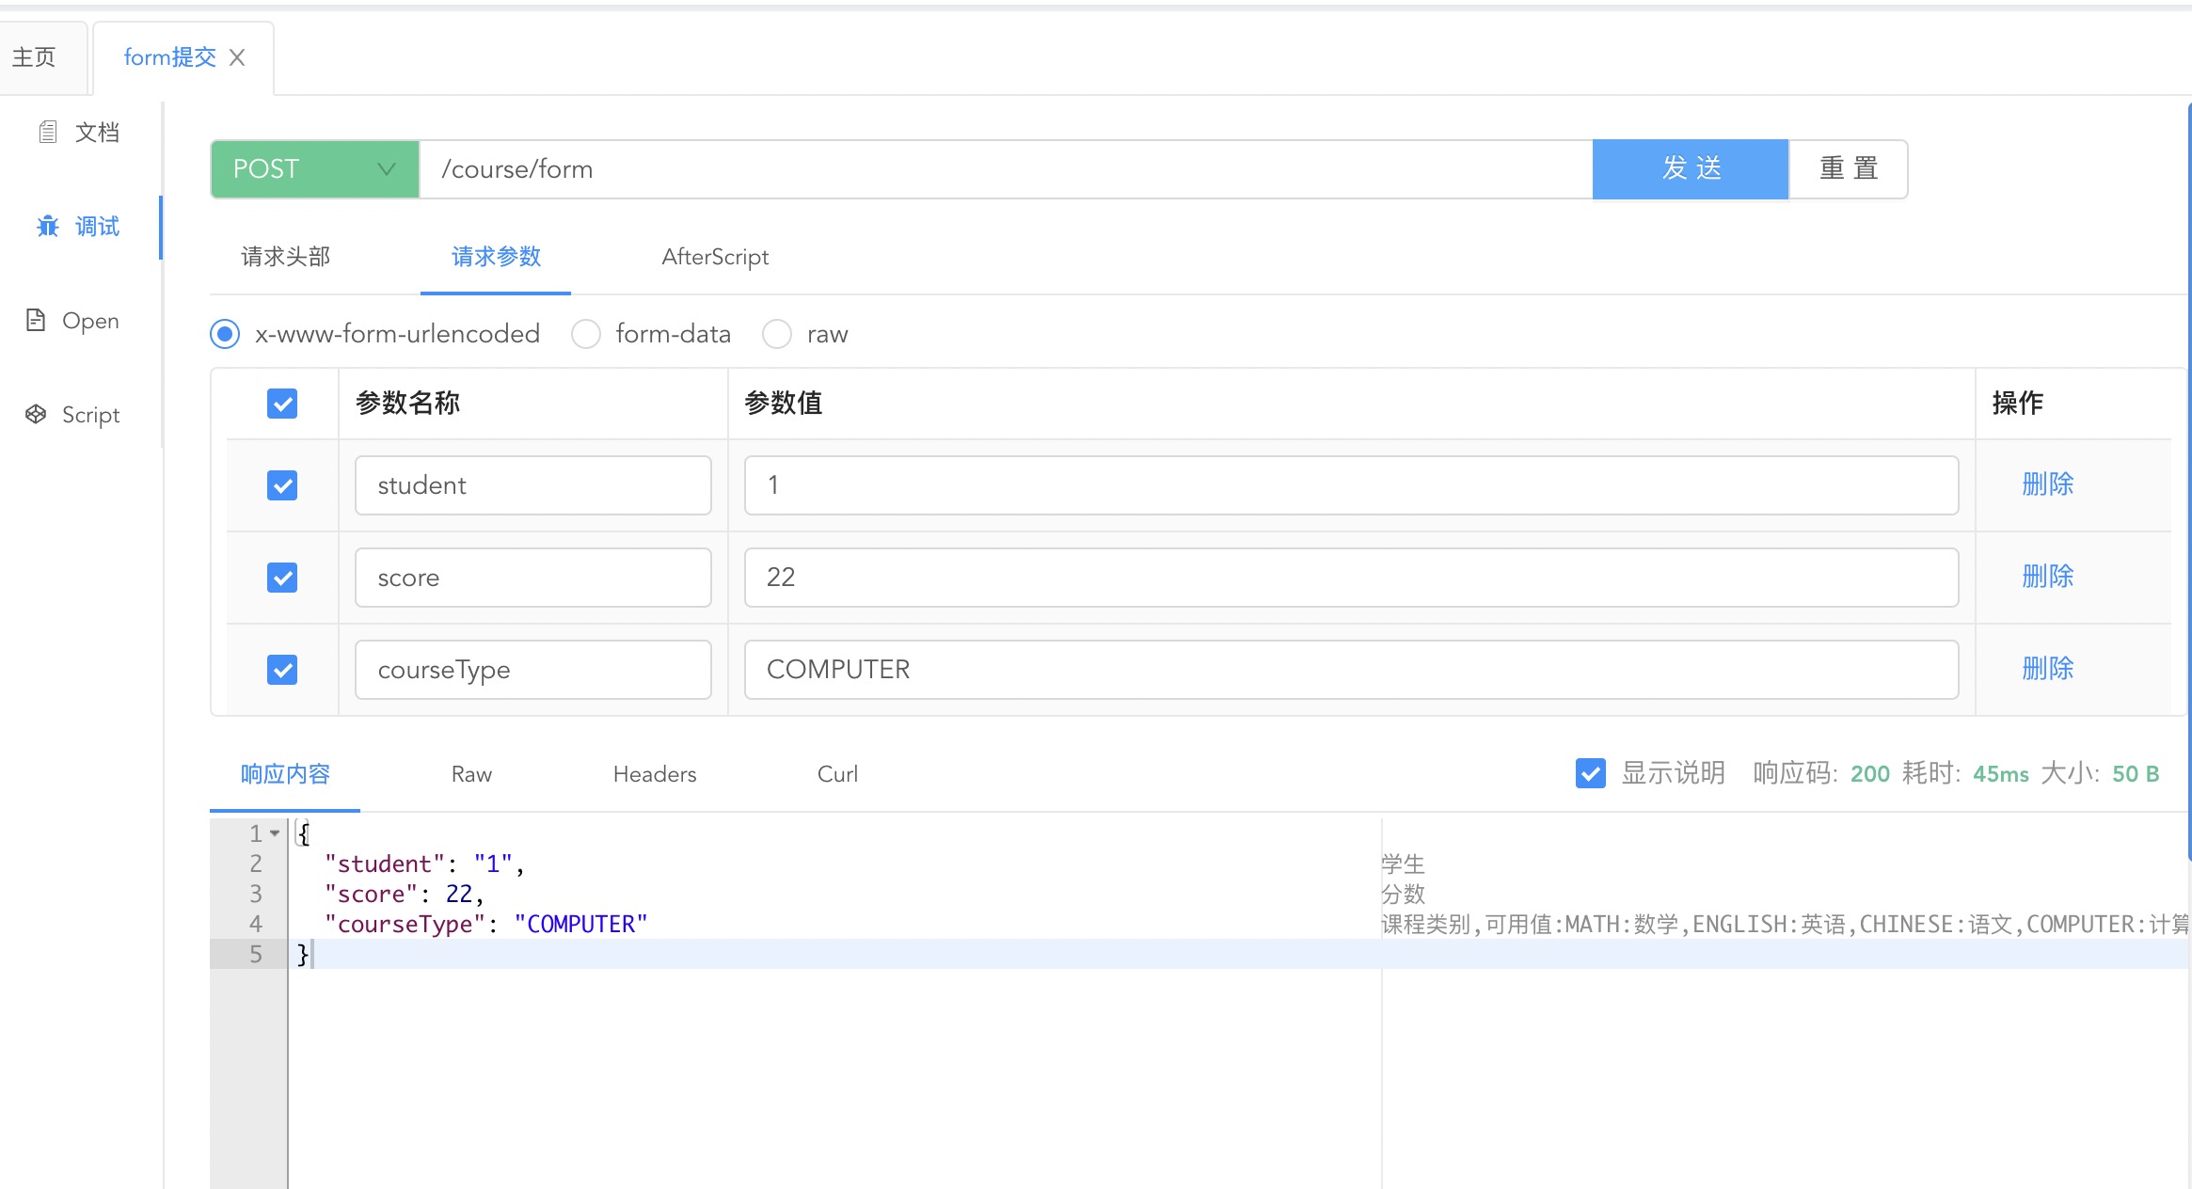Click the score parameter name field
Screen dimensions: 2192x1189
tap(533, 578)
